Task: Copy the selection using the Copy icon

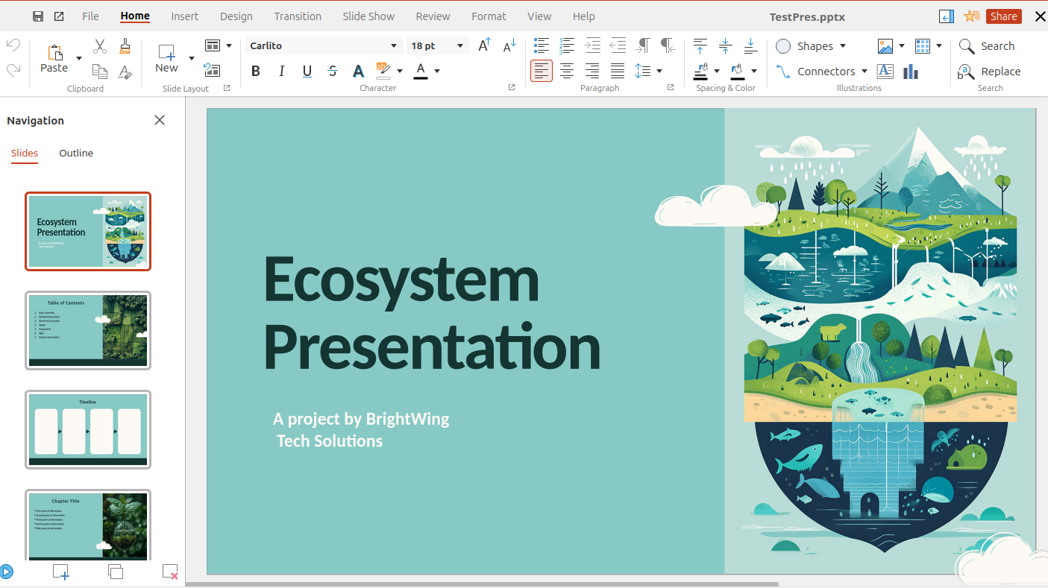Action: (x=100, y=71)
